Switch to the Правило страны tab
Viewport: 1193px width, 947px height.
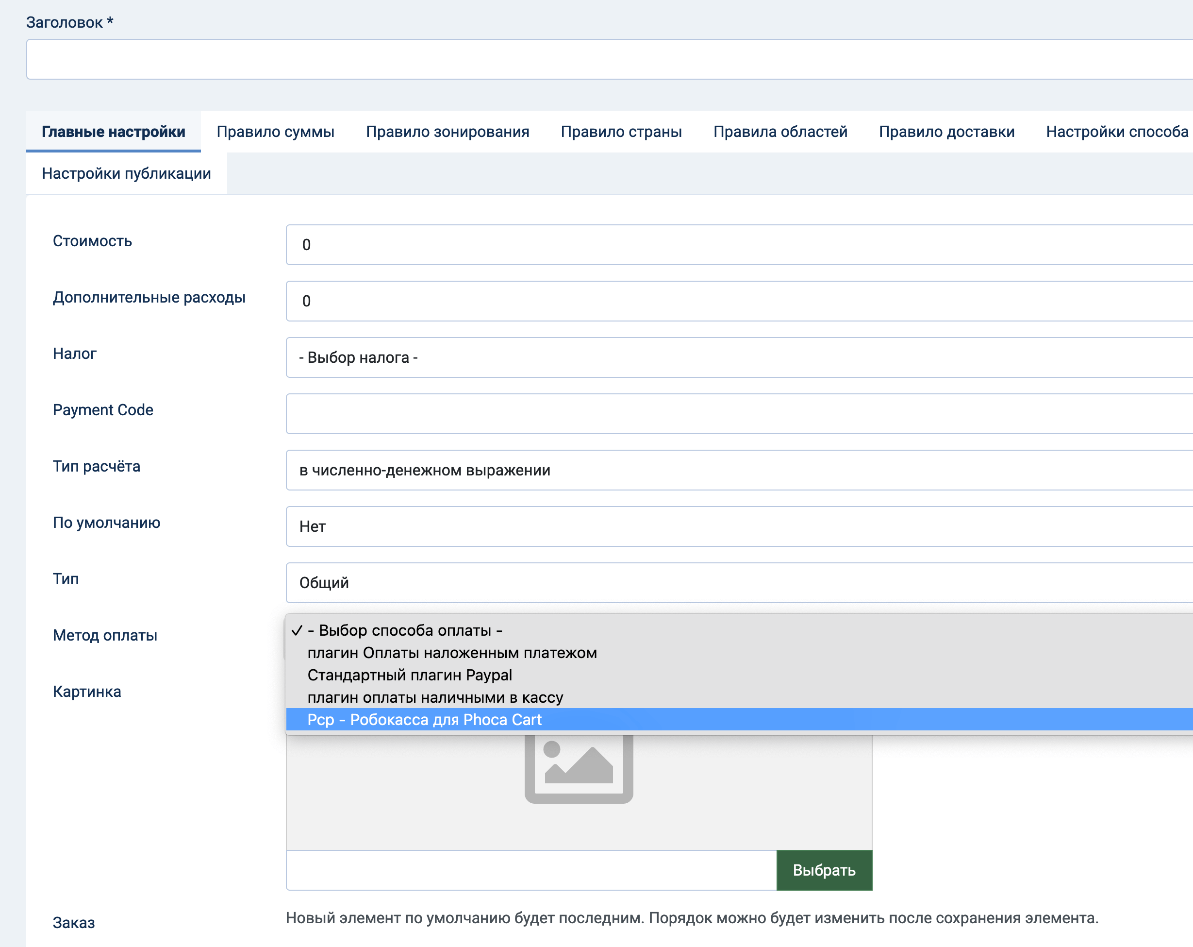[x=621, y=131]
